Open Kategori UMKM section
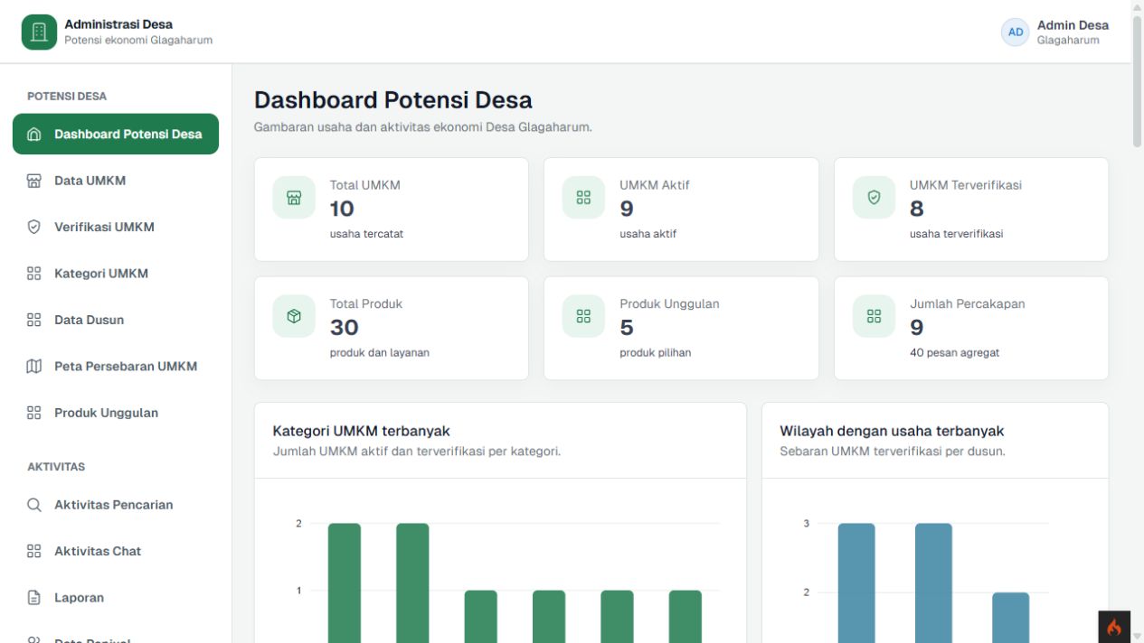This screenshot has width=1144, height=643. (116, 274)
